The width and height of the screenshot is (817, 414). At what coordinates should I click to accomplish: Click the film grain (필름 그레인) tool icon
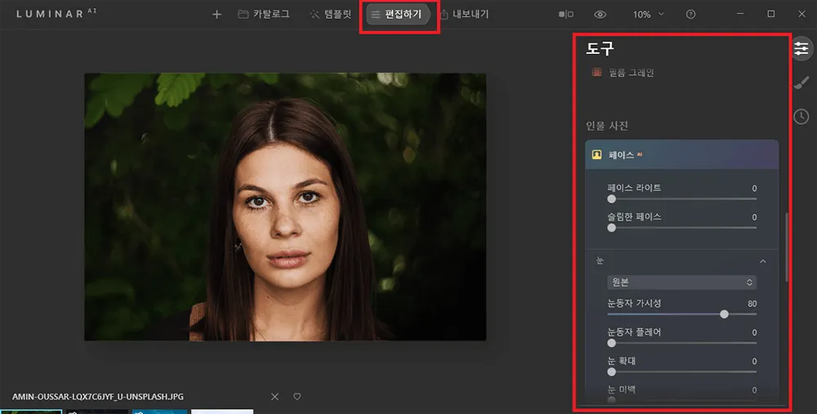click(x=596, y=73)
